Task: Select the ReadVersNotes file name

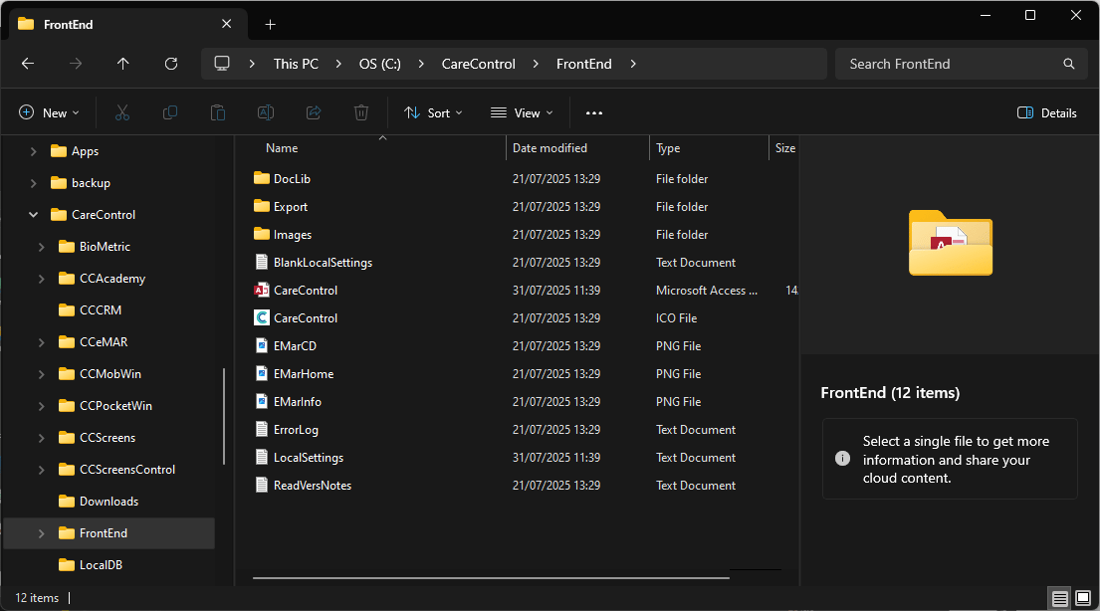Action: click(x=313, y=486)
